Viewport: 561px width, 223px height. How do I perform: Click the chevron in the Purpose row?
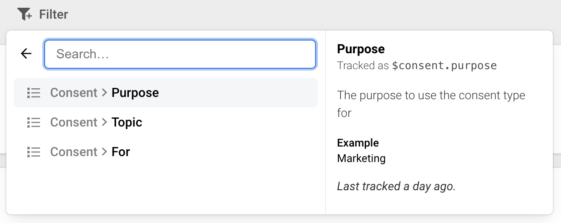coord(105,93)
